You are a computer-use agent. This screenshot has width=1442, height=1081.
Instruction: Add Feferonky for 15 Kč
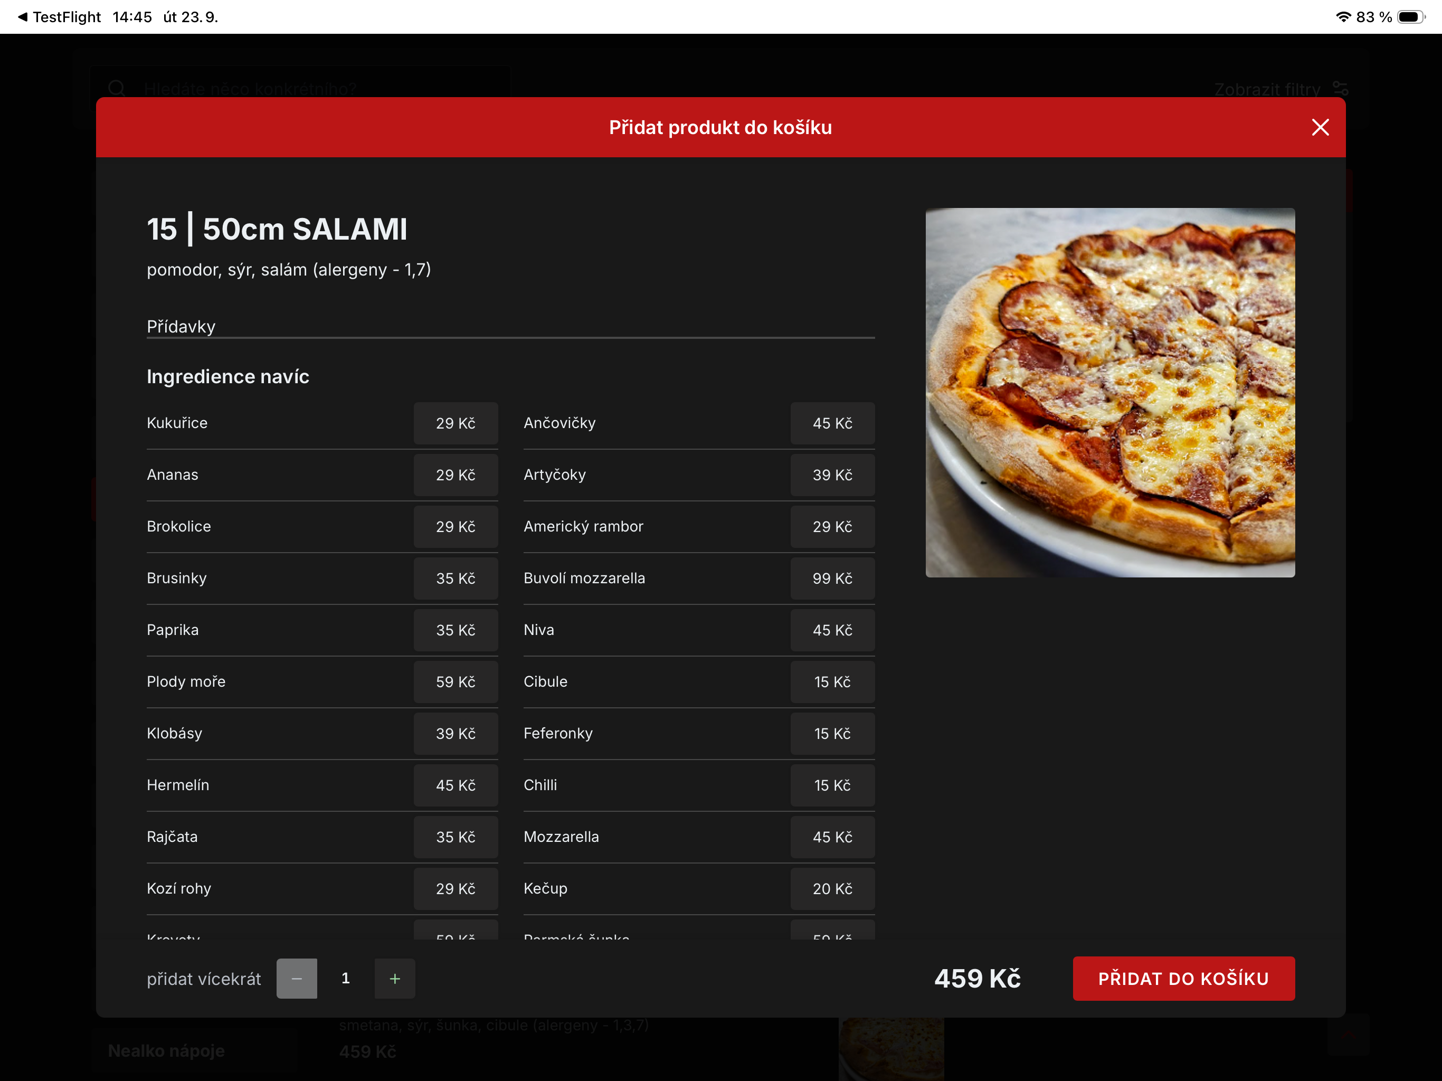click(x=832, y=734)
